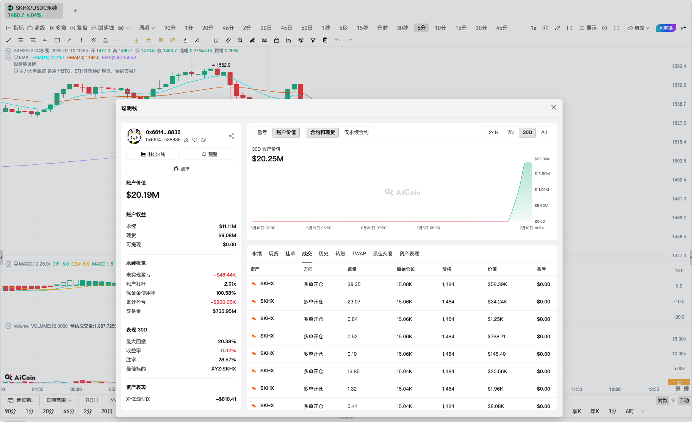The image size is (692, 422).
Task: Expand the 周期 dropdown
Action: (x=147, y=28)
